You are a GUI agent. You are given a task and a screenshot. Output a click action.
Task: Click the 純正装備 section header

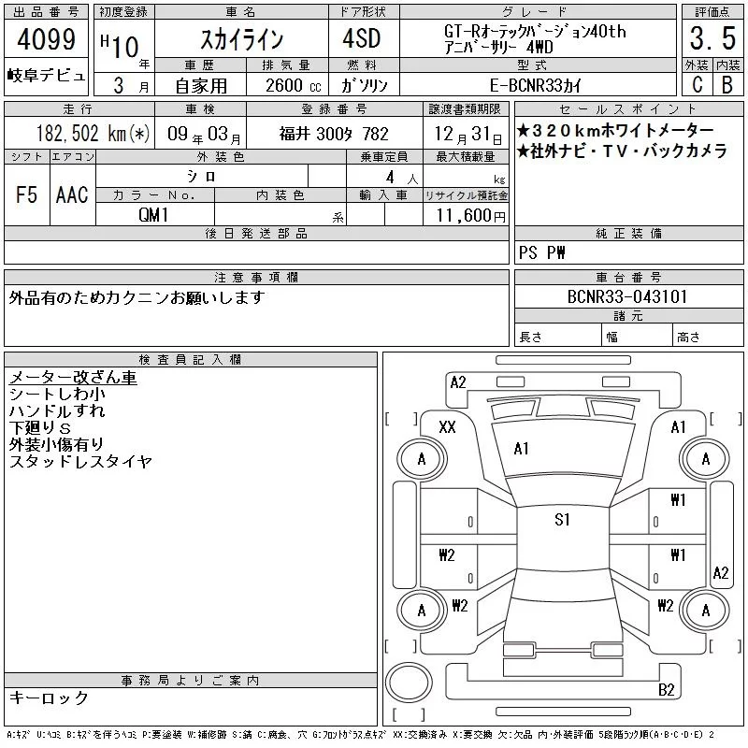[x=628, y=233]
